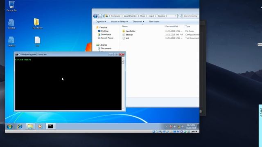The width and height of the screenshot is (262, 147).
Task: Open Windows Media Player from the taskbar
Action: pos(40,127)
